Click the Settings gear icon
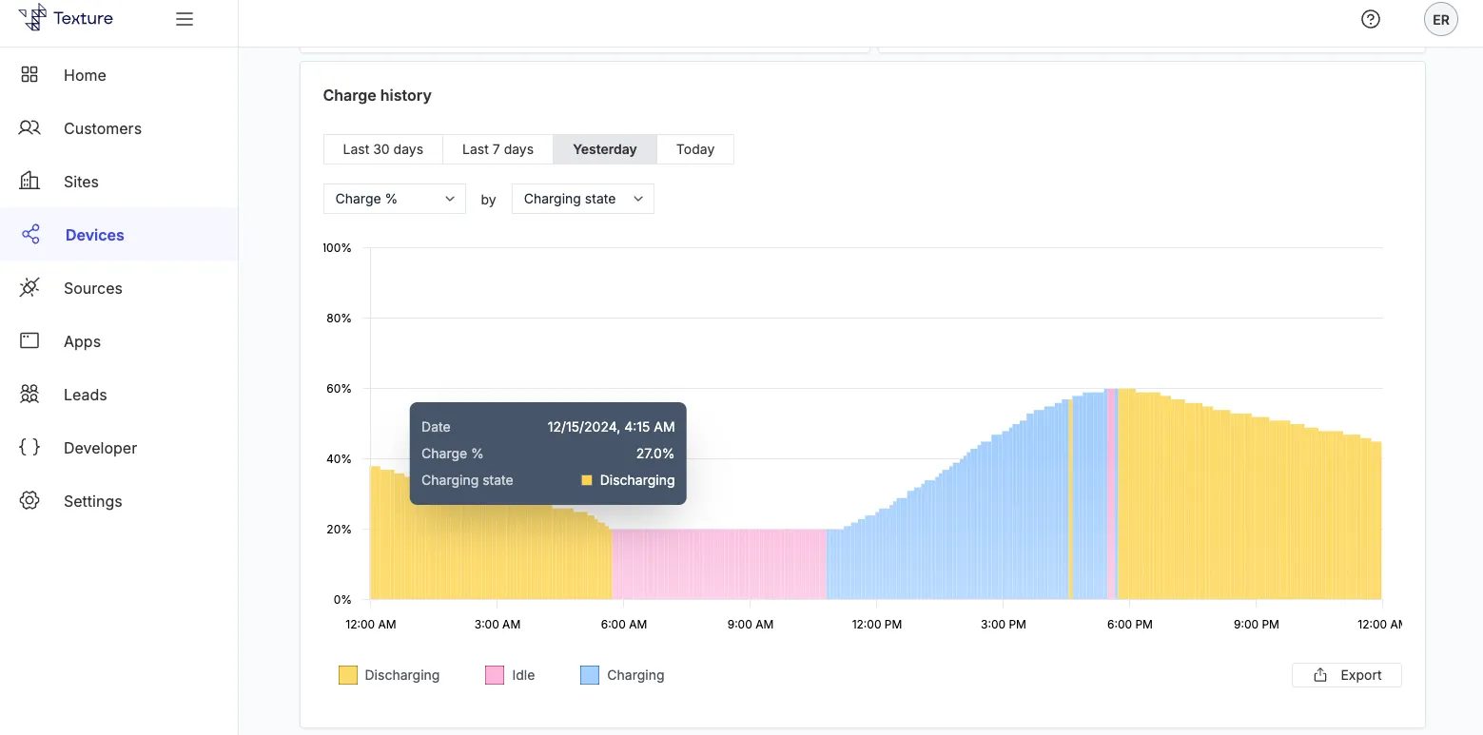 29,500
